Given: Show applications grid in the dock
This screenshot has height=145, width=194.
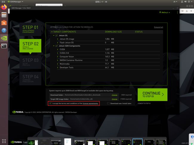Looking at the screenshot, I should (x=4, y=141).
